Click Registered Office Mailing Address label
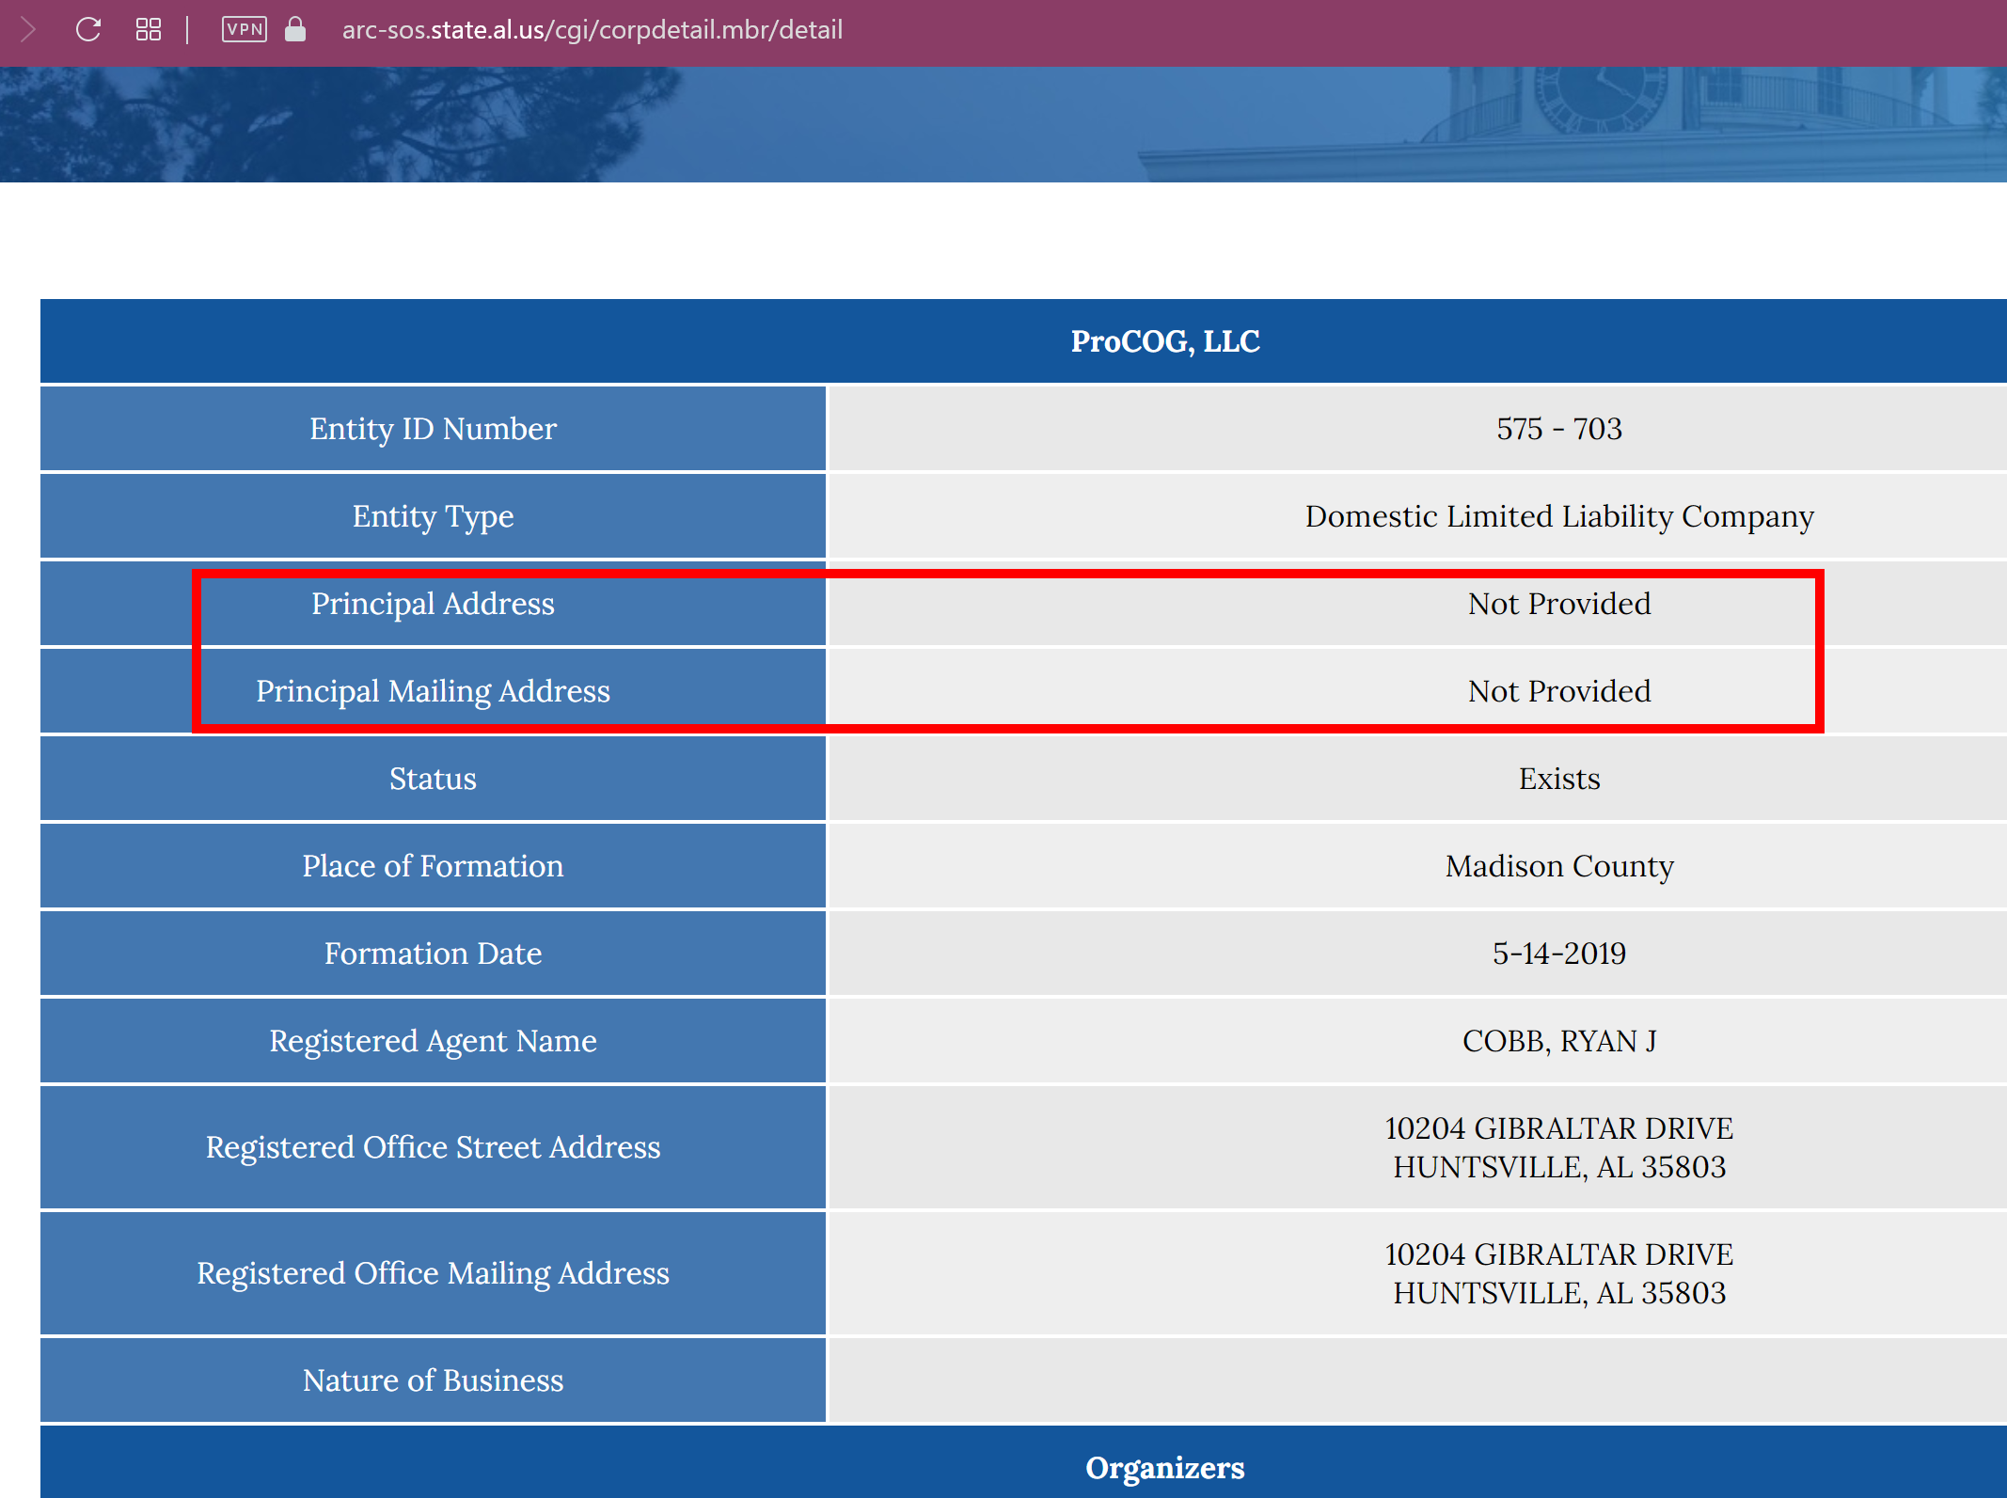2007x1498 pixels. [433, 1273]
